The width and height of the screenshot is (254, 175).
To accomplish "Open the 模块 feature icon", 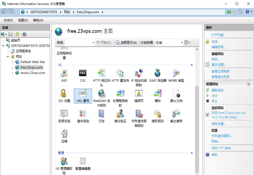I will pyautogui.click(x=158, y=96).
